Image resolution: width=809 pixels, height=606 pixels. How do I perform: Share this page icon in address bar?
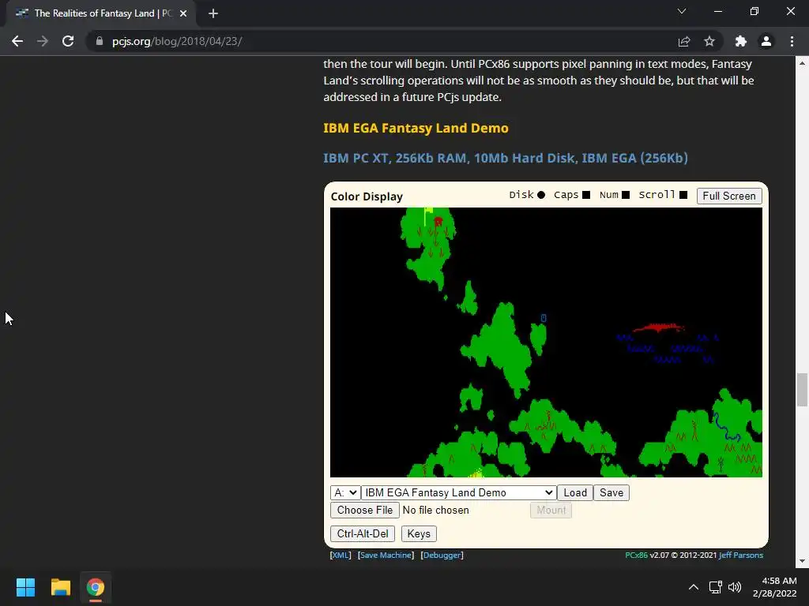pos(684,41)
